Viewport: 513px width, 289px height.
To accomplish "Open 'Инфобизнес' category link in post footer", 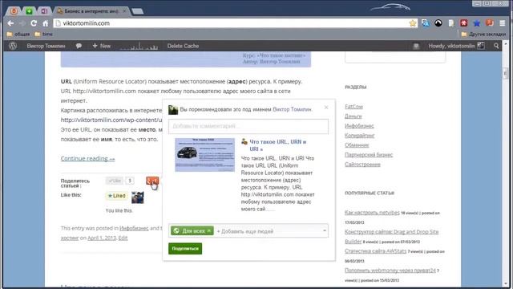I will tap(134, 228).
